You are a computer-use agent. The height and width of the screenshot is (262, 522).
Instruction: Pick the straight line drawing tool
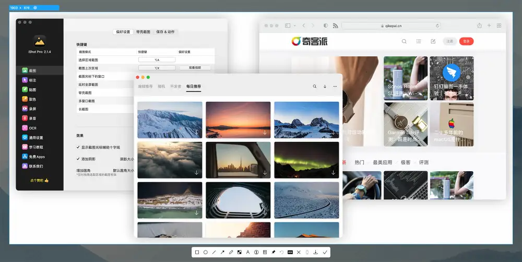tap(214, 253)
